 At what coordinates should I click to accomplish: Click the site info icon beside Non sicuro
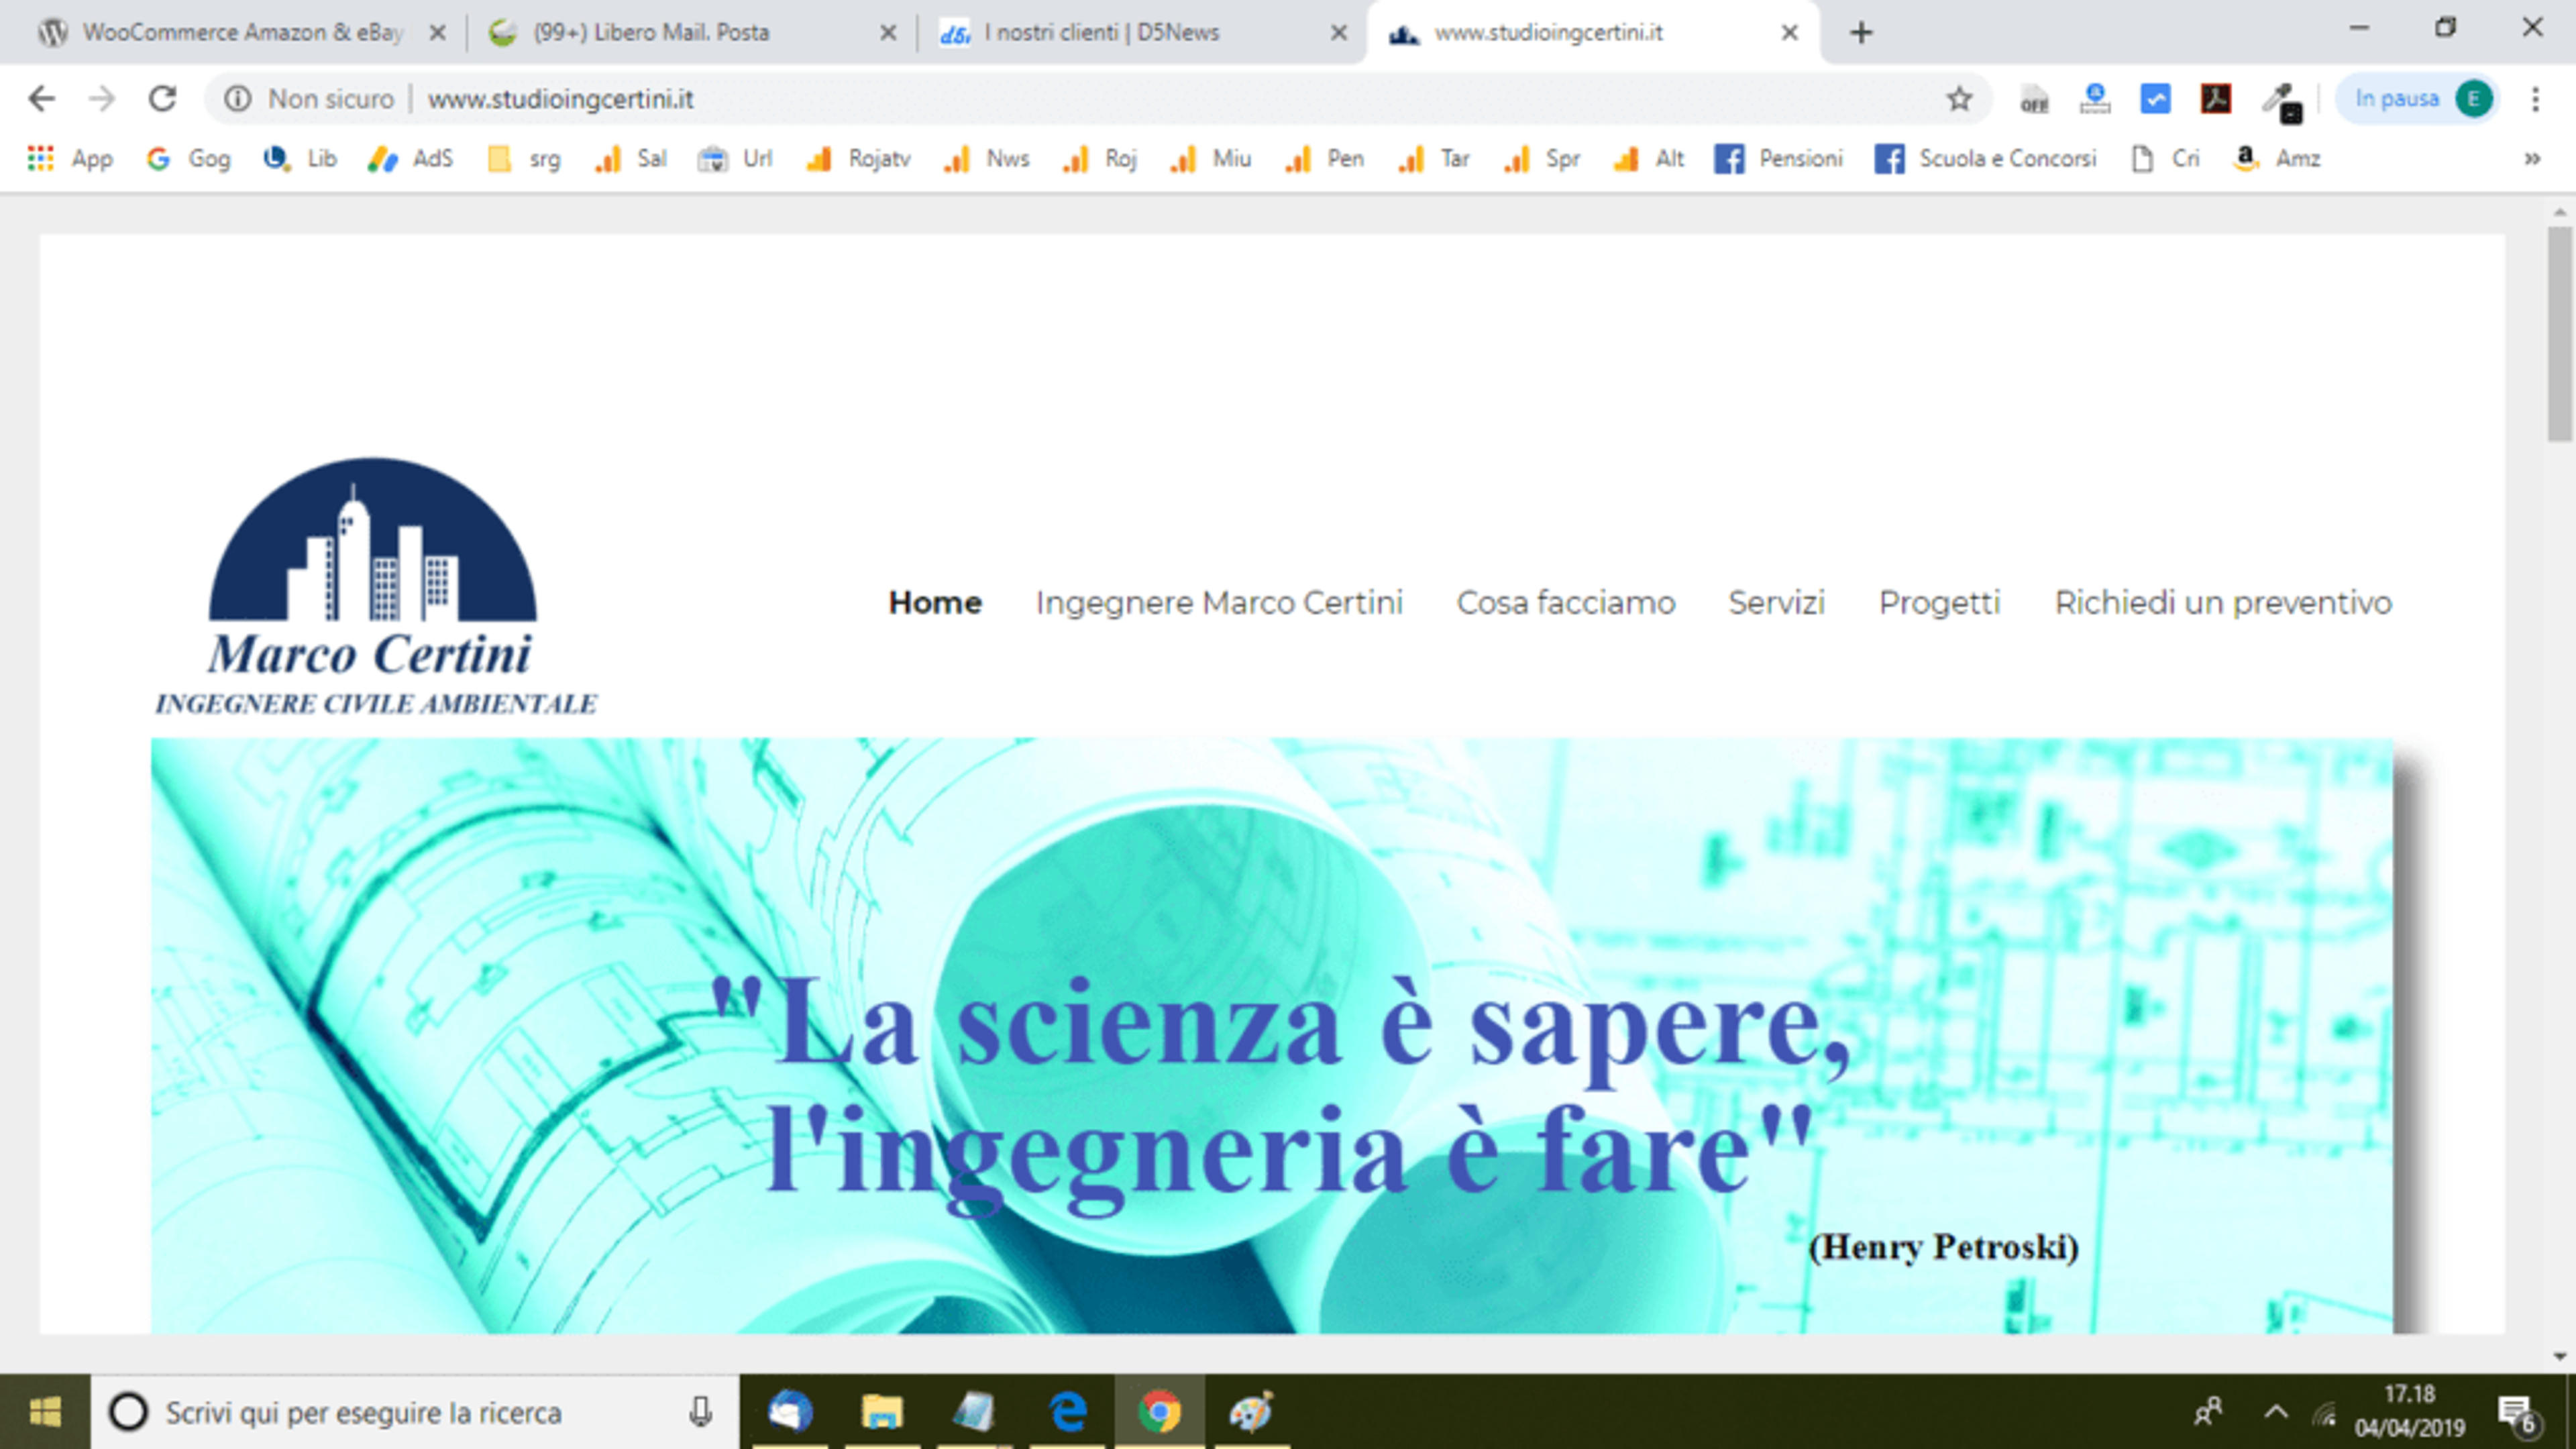click(x=237, y=99)
